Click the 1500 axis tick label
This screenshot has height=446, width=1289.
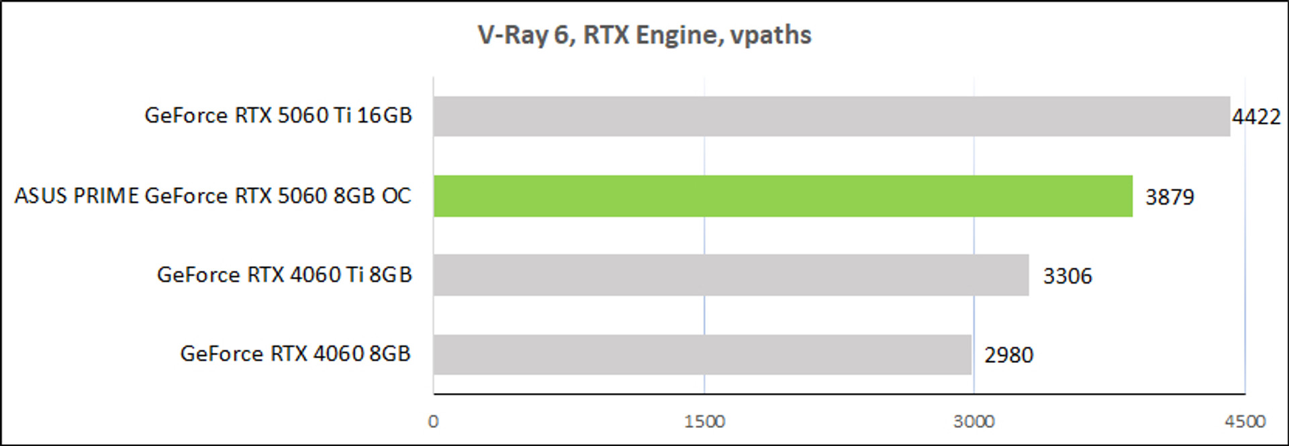704,422
